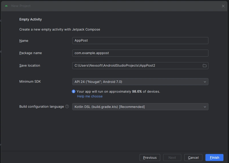Image resolution: width=229 pixels, height=163 pixels.
Task: Click the blue info icon beside device coverage
Action: (74, 91)
